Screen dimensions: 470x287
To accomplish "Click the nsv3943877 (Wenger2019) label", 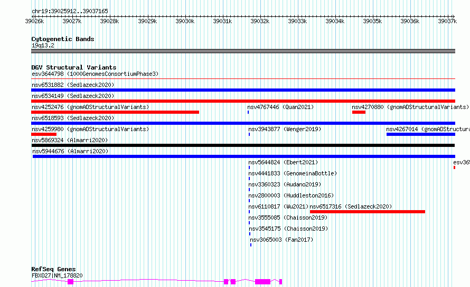I will pos(285,129).
